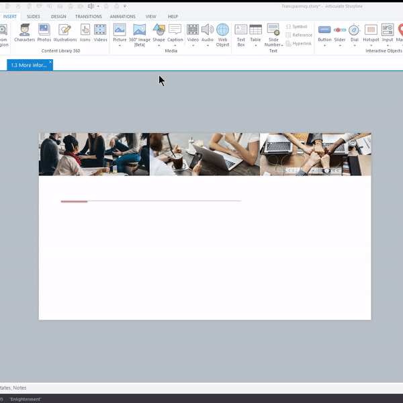Insert a 360° Image [Beta]
The height and width of the screenshot is (403, 403).
point(140,35)
